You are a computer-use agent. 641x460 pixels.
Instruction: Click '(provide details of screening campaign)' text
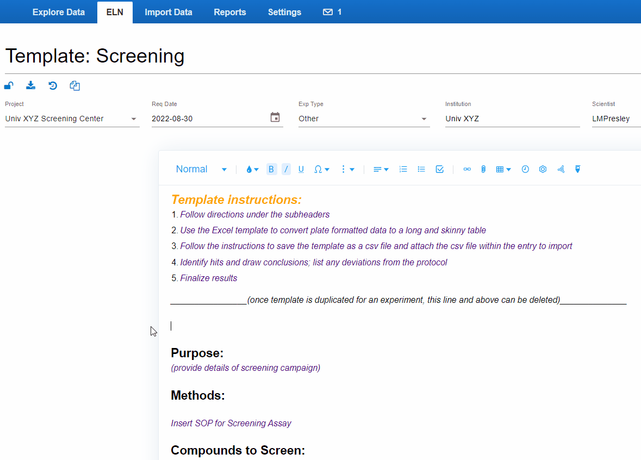(245, 368)
